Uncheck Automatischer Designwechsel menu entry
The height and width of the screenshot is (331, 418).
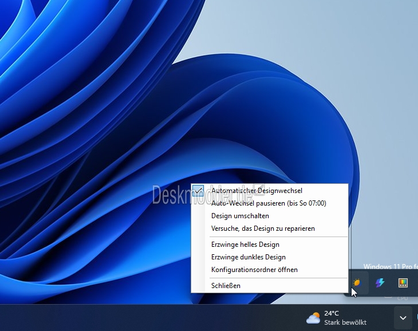tap(270, 191)
